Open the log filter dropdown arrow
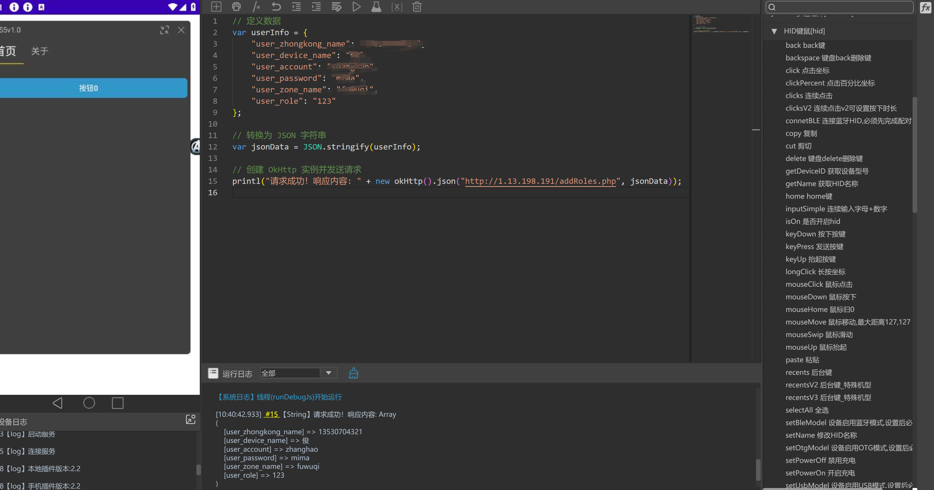934x490 pixels. click(x=328, y=373)
